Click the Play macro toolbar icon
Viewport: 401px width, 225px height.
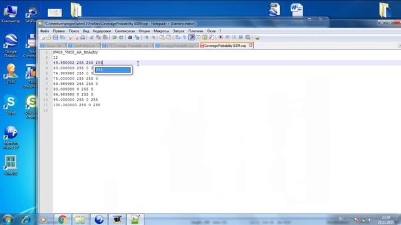pos(234,37)
